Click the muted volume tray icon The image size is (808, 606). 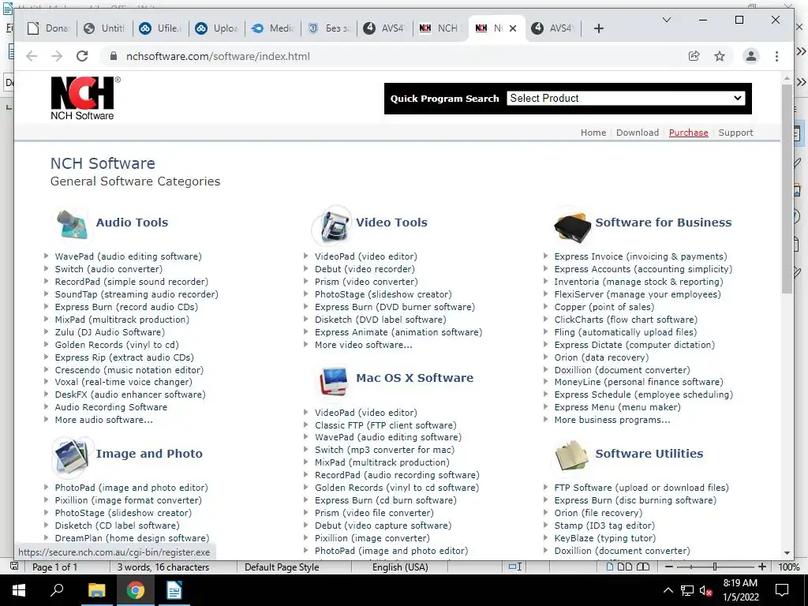pos(705,590)
